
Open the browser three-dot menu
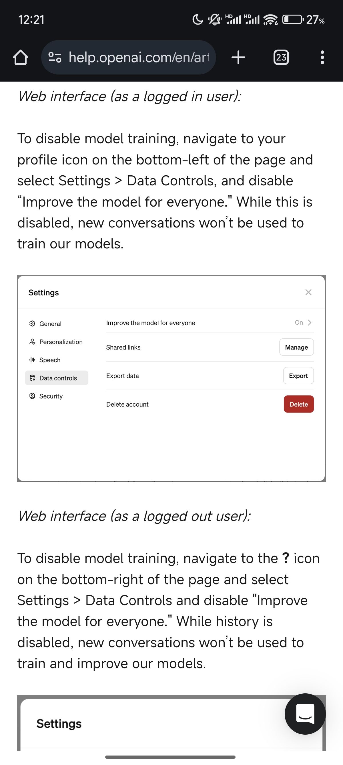pos(322,57)
